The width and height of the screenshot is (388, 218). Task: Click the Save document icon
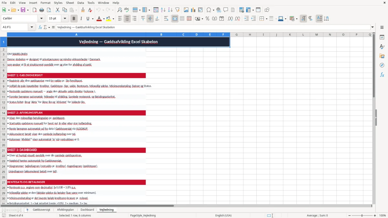[x=23, y=10]
